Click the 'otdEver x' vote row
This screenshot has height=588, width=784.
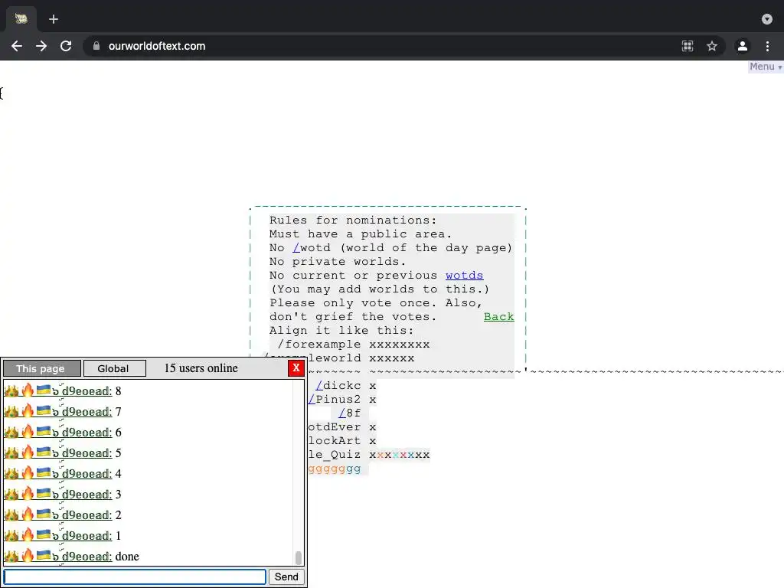pos(342,427)
